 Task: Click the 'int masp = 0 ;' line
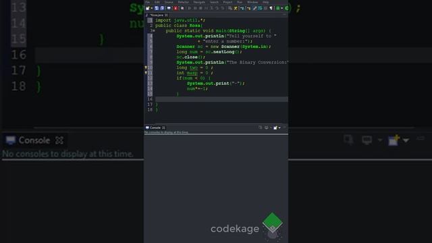[x=194, y=73]
